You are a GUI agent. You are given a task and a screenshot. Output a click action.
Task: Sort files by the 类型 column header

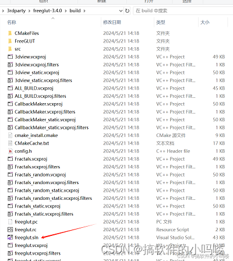coord(161,22)
